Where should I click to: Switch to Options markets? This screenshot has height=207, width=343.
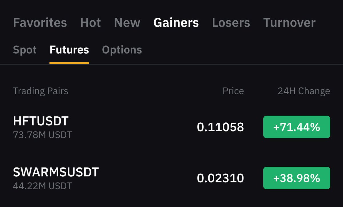[122, 50]
